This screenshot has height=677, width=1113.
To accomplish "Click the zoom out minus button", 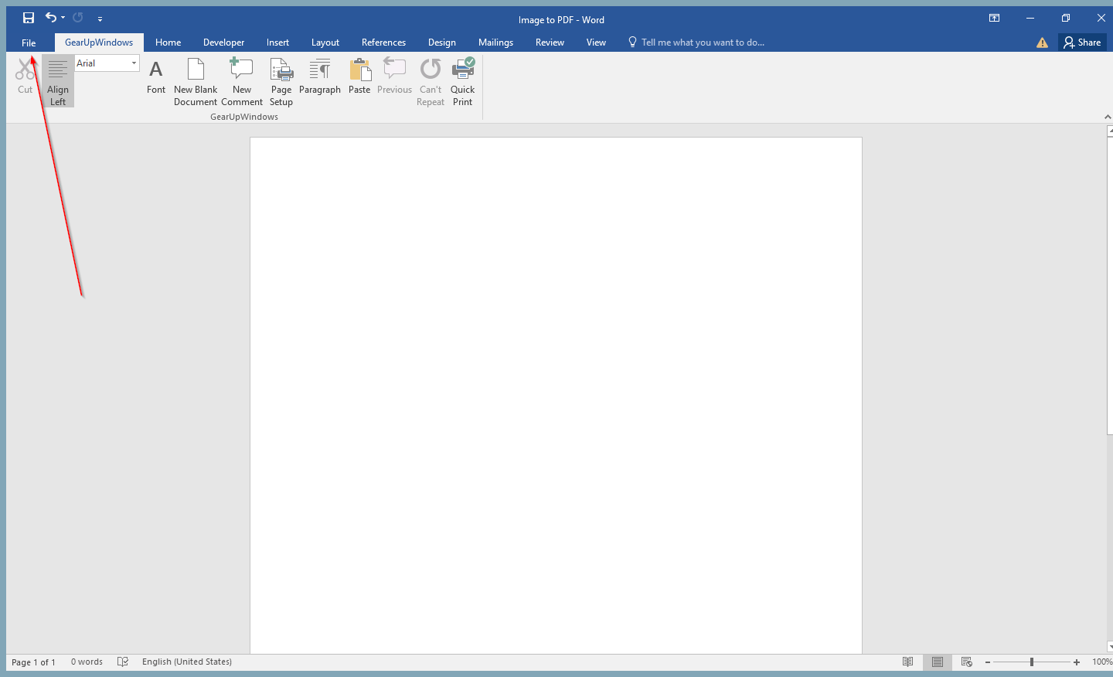I will [x=988, y=662].
